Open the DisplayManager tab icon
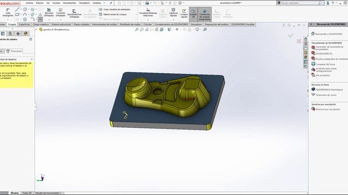 26,34
